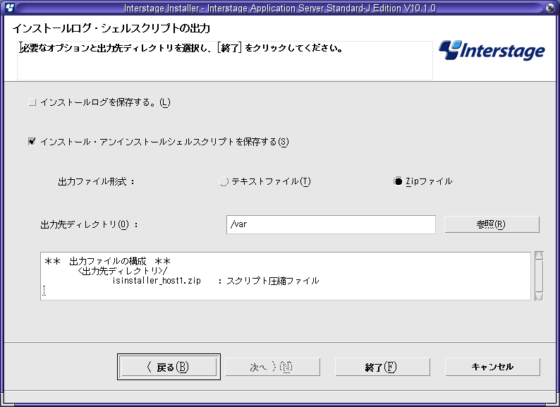Viewport: 560px width, 407px height.
Task: Click the 出力ファイル形式 label
Action: [x=97, y=181]
